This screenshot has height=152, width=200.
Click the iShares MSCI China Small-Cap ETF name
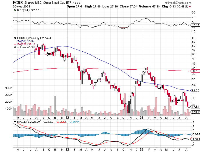click(47, 3)
